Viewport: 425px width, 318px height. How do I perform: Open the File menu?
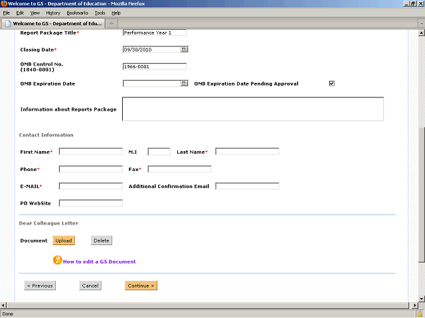6,13
